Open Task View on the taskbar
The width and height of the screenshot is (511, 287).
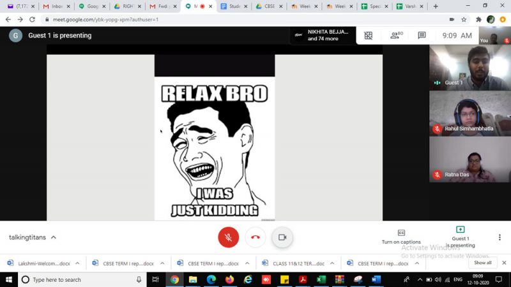(155, 279)
